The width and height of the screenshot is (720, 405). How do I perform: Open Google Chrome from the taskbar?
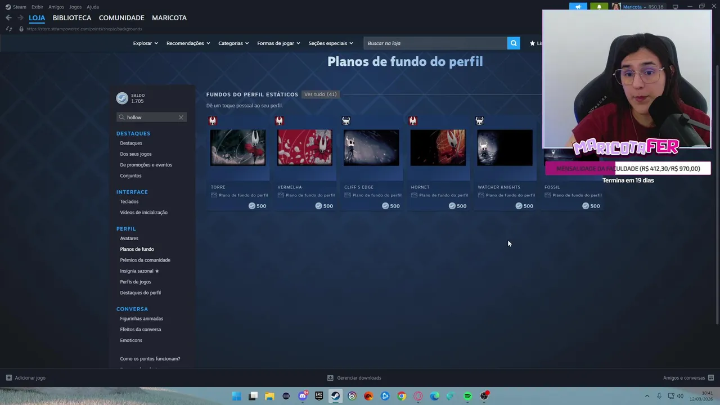coord(402,396)
